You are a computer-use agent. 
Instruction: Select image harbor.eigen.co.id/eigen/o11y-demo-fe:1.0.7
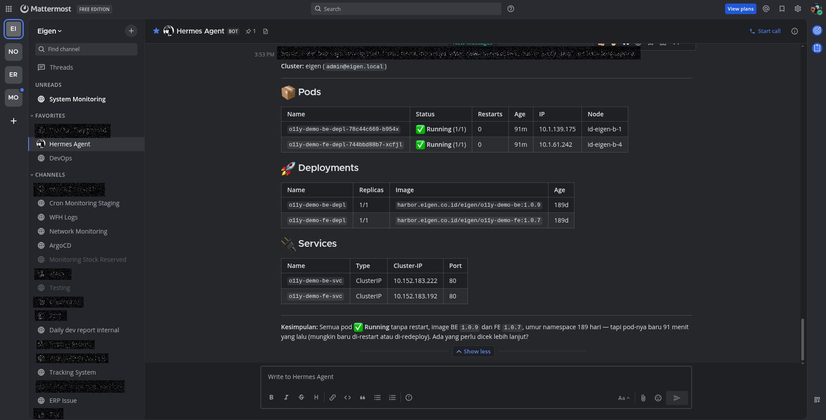coord(469,220)
